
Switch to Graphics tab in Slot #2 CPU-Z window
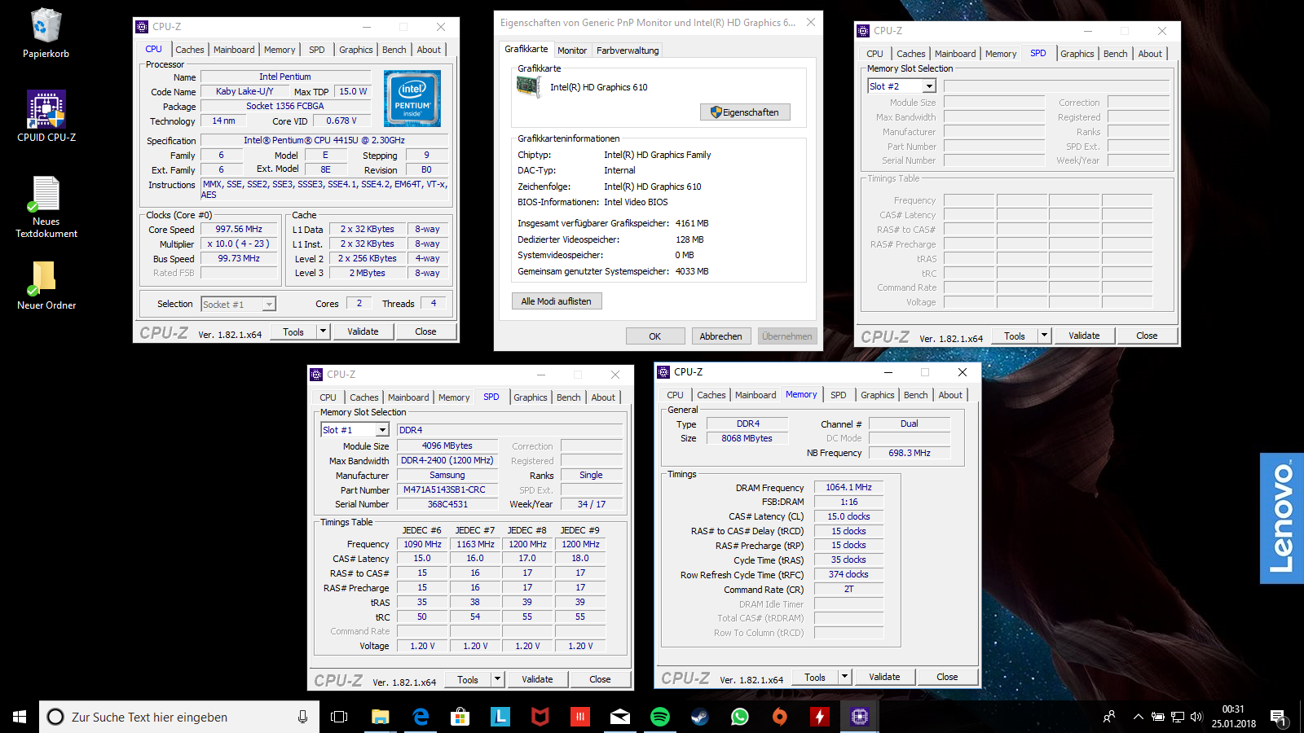pyautogui.click(x=1077, y=54)
